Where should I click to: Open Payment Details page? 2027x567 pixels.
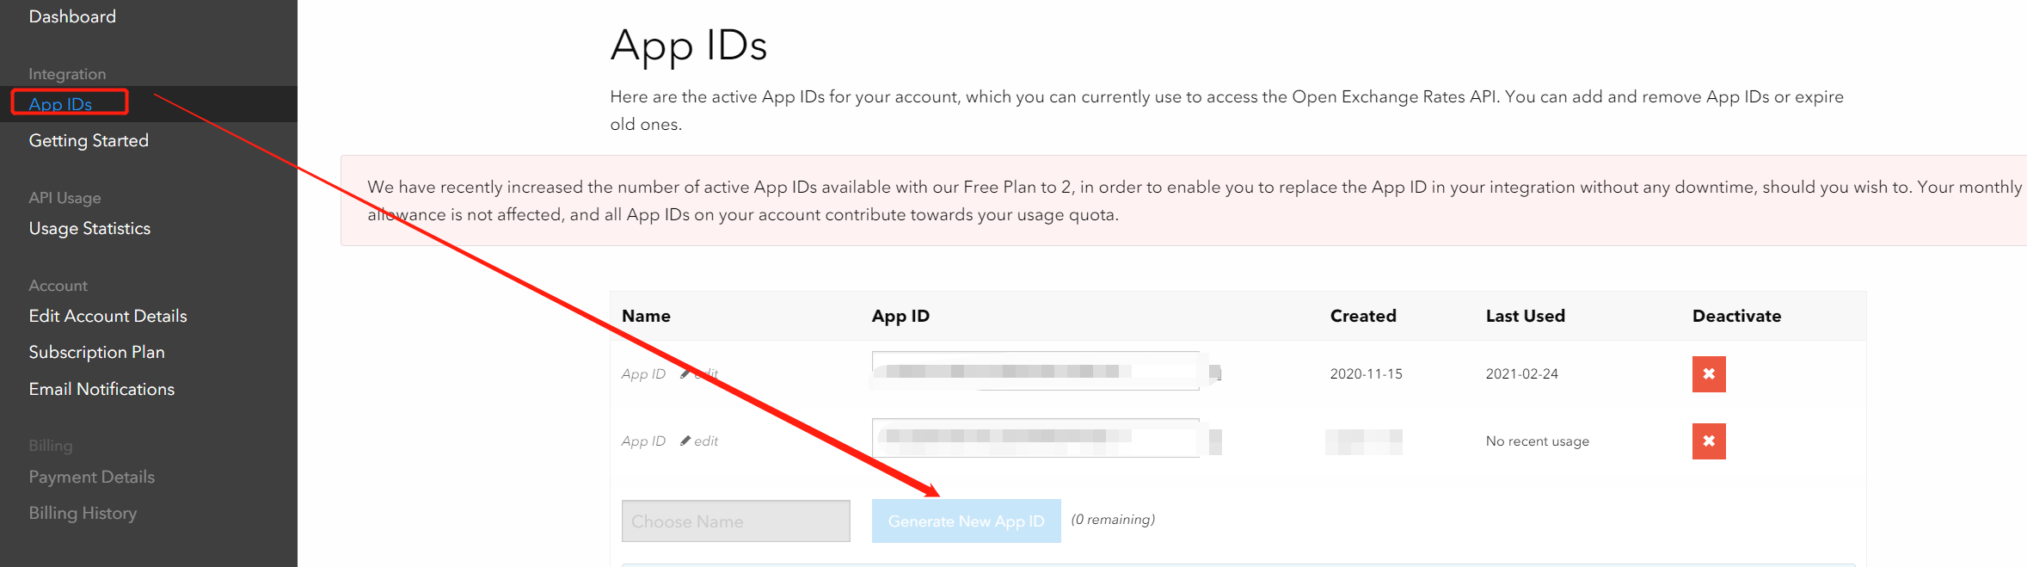coord(91,477)
